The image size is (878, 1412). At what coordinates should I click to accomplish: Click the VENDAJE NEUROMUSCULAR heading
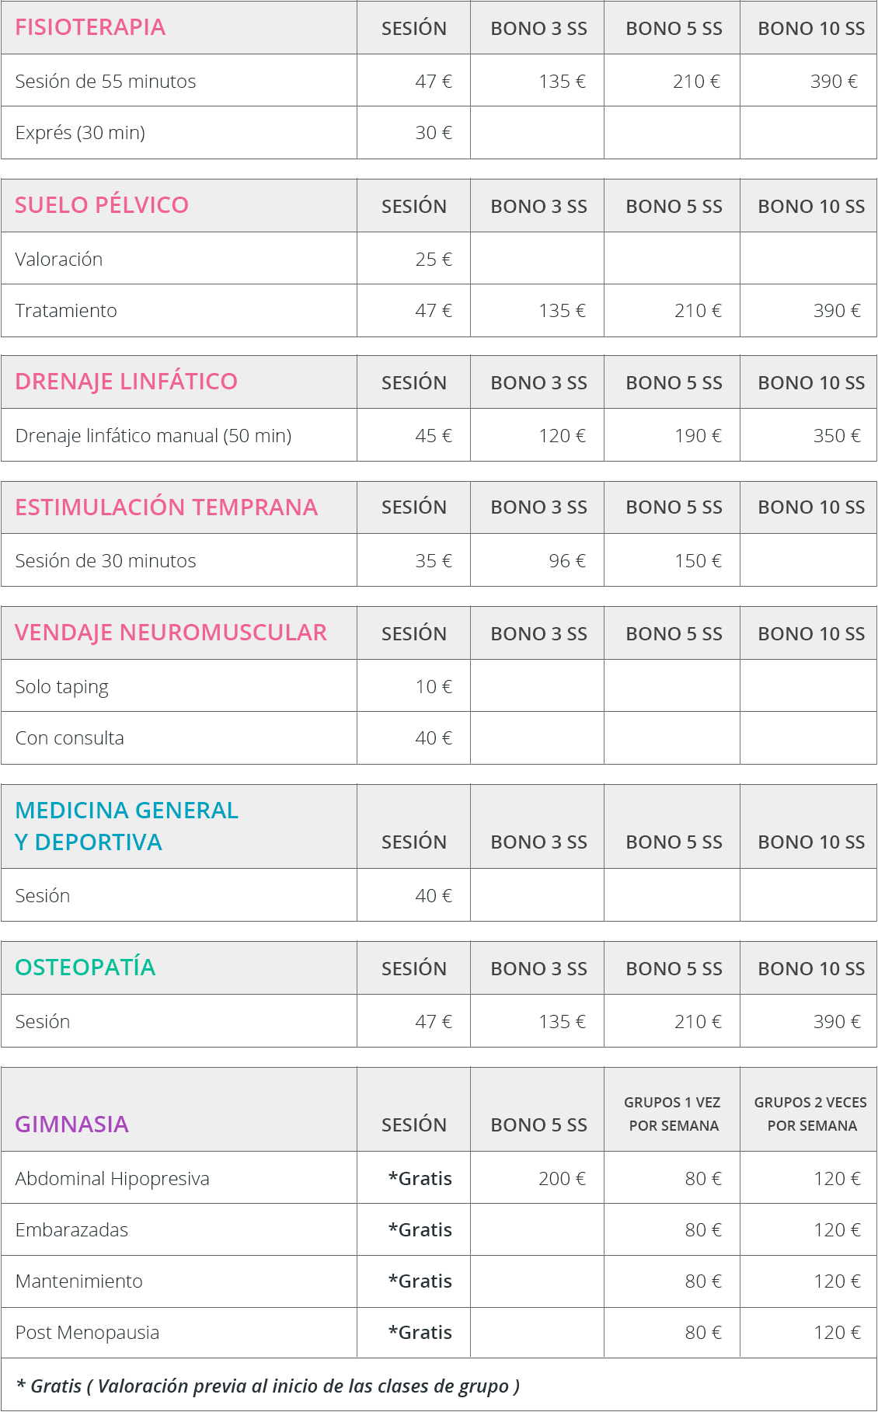171,633
